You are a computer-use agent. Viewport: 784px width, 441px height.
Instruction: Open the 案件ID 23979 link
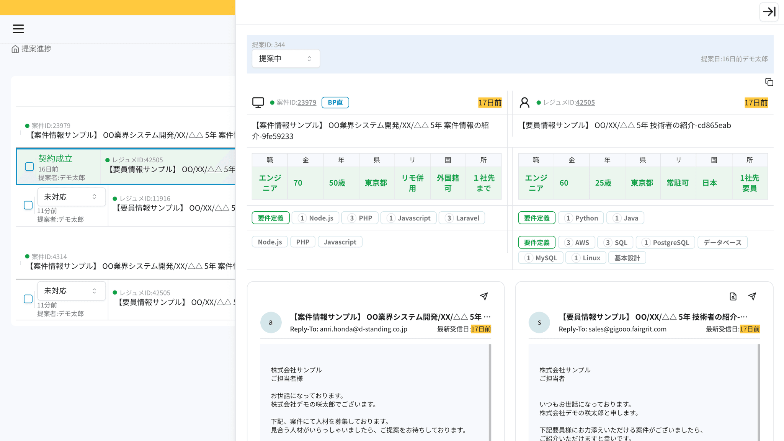tap(307, 103)
